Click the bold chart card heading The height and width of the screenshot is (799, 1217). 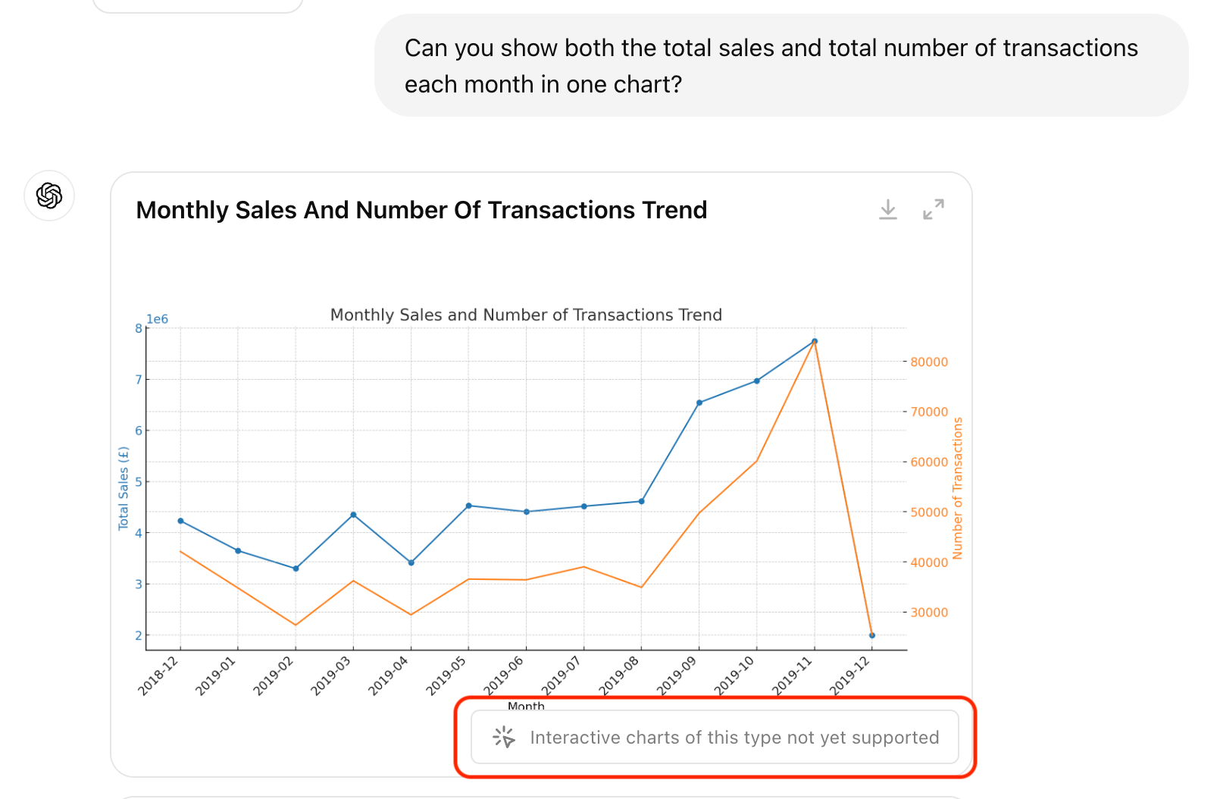tap(421, 210)
